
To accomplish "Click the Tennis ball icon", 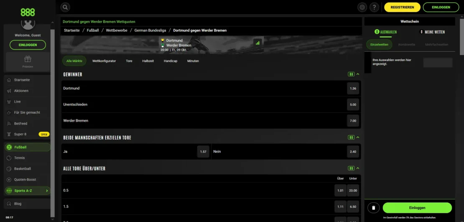I will (x=9, y=158).
